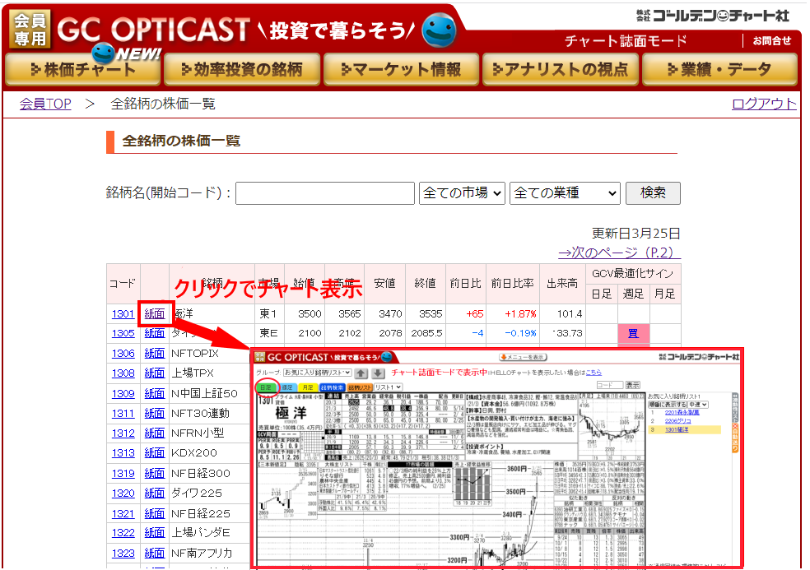Click the down arrow button in the chart preview
Viewport: 810px width, 570px height.
378,373
